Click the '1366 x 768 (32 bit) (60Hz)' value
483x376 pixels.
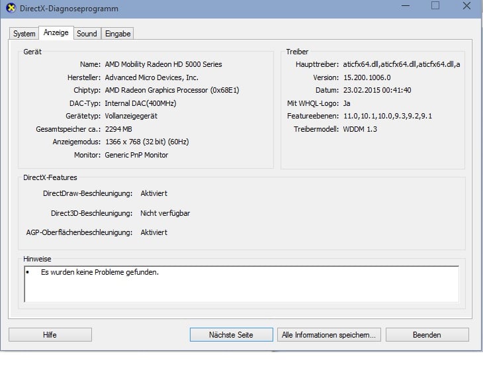147,142
